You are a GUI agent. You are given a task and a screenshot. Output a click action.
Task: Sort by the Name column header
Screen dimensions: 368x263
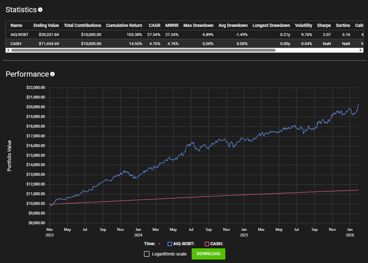coord(17,25)
